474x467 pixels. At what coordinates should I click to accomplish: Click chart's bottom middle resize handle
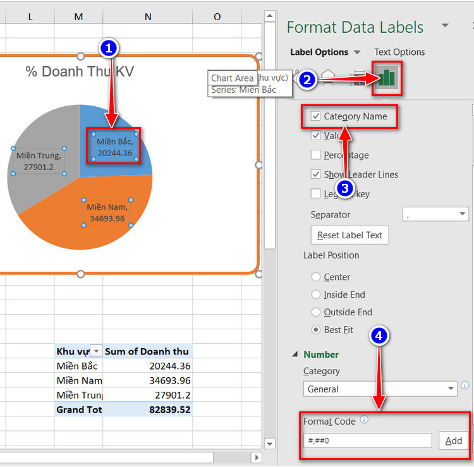pyautogui.click(x=80, y=274)
